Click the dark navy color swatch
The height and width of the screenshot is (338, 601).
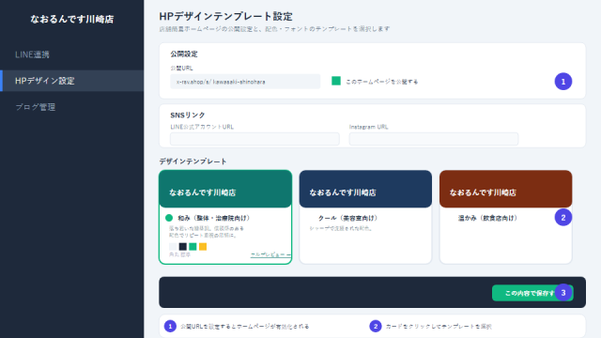point(183,247)
